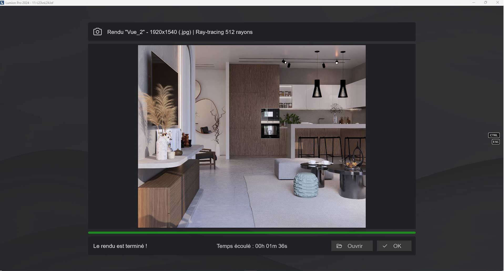The height and width of the screenshot is (271, 504).
Task: Click the 'Temps écoulé : 00h 01m 36s' label
Action: point(252,246)
